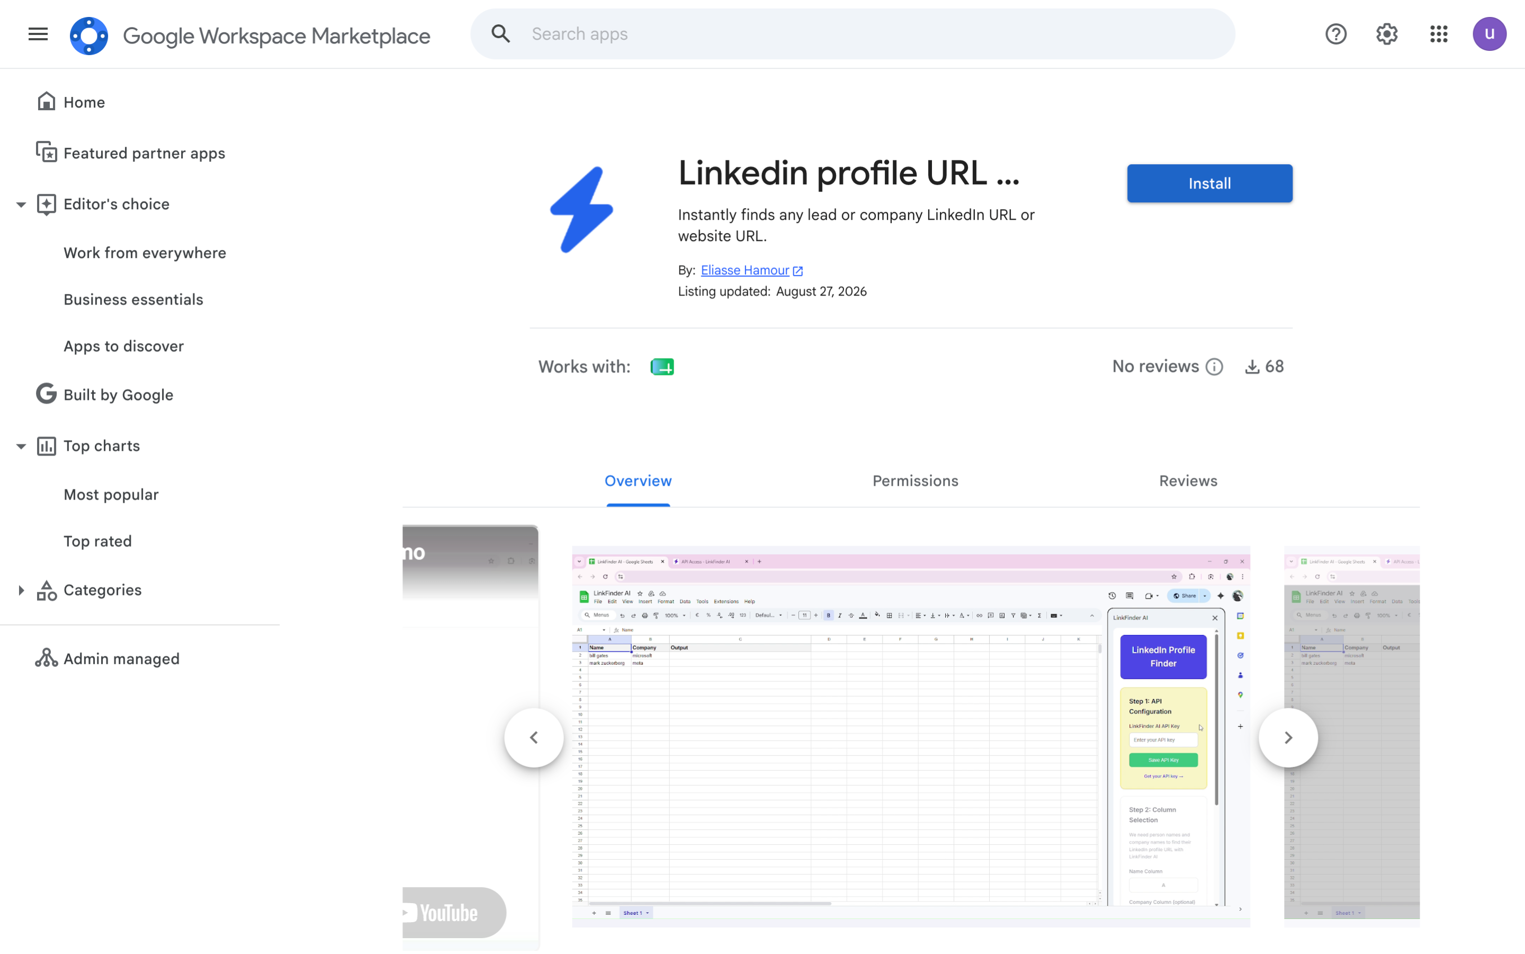Screen dimensions: 1525x954
Task: Open the Settings gear icon
Action: pyautogui.click(x=1387, y=34)
